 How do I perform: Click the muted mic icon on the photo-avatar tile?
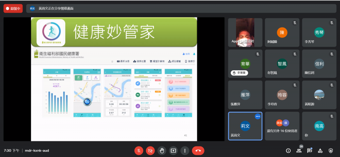pyautogui.click(x=332, y=85)
